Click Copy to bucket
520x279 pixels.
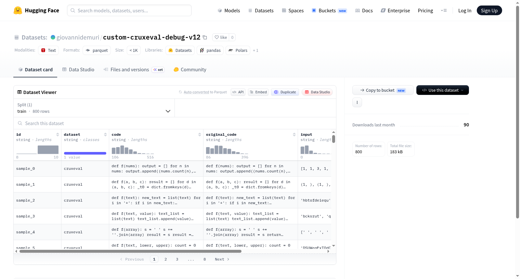[x=383, y=90]
